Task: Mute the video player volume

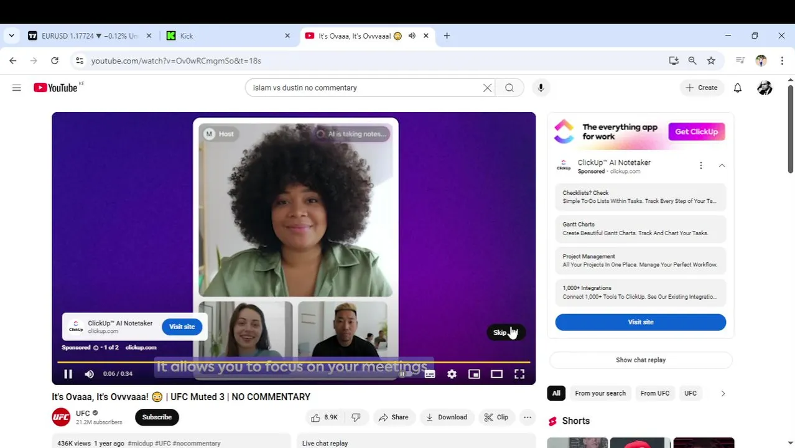Action: point(89,374)
